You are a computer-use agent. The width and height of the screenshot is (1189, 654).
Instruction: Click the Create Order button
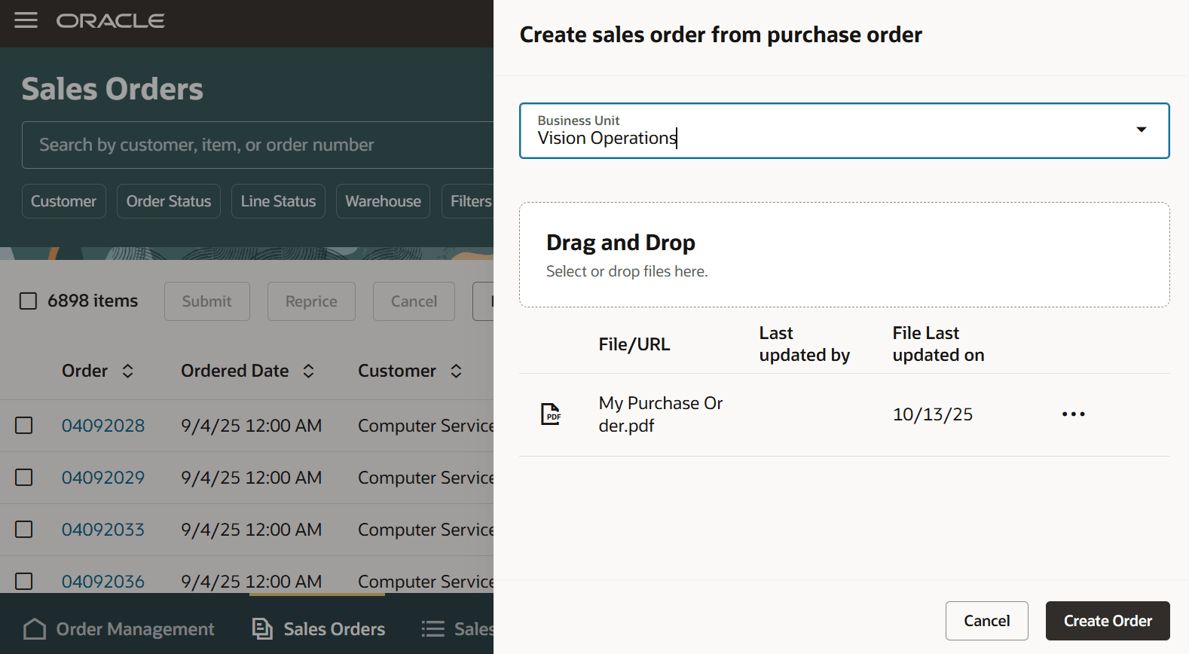coord(1107,621)
